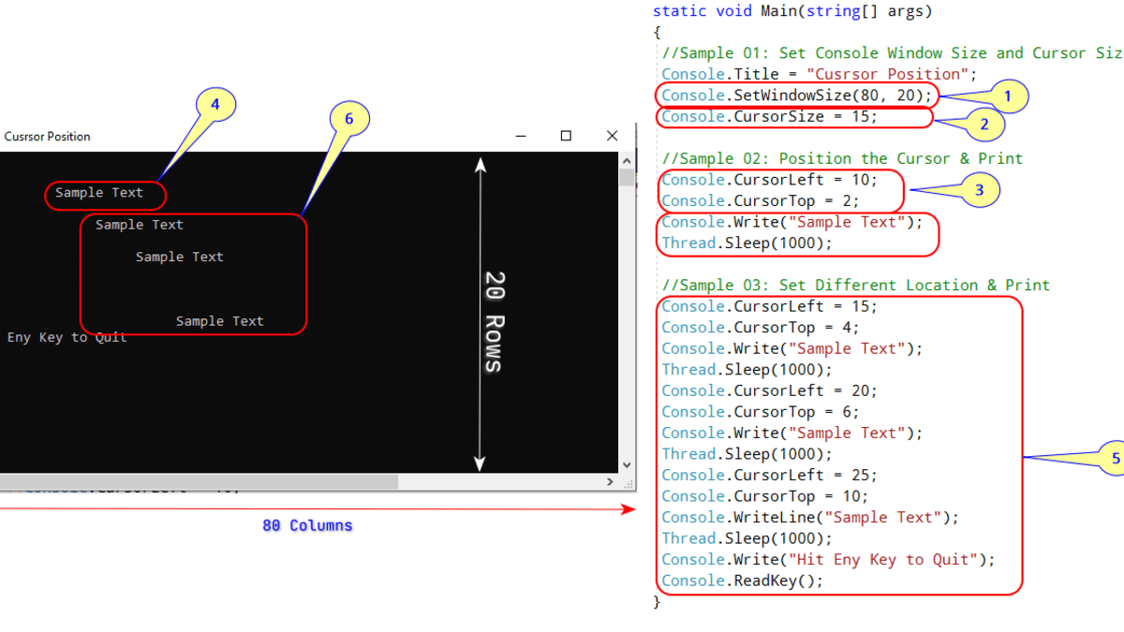The image size is (1124, 632).
Task: Click the "Eny Key to Quit" console output
Action: tap(67, 337)
